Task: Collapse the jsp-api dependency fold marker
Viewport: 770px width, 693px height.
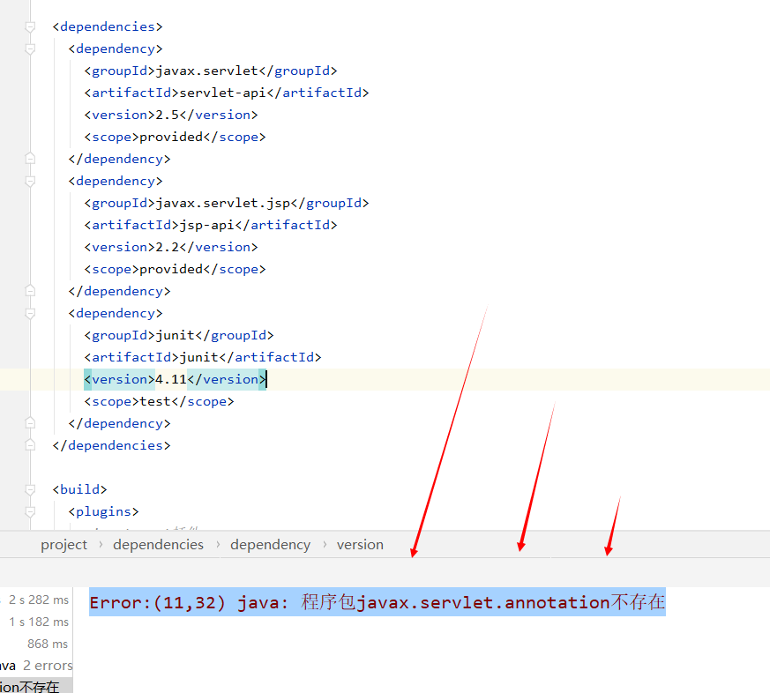Action: click(30, 181)
